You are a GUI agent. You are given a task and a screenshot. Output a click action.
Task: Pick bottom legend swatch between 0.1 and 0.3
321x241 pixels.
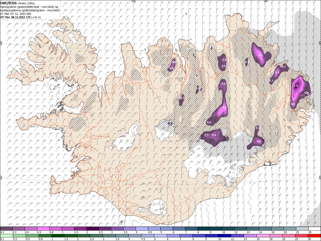(7, 236)
